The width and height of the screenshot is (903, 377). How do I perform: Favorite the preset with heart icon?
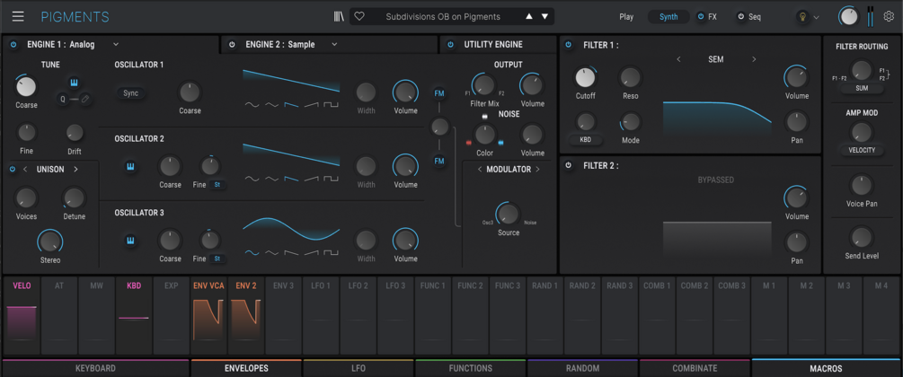click(x=359, y=17)
